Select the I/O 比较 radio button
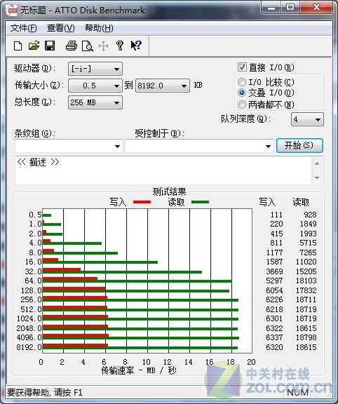The width and height of the screenshot is (338, 404). [x=242, y=82]
